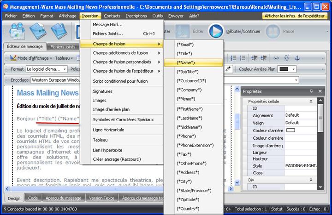
Task: Click the Alignement Default value cell
Action: (301, 115)
